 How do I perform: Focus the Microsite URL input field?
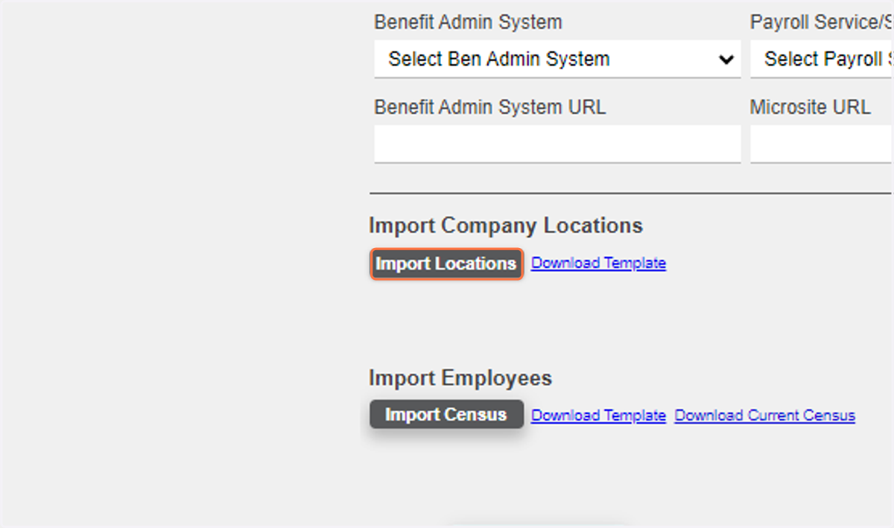[822, 144]
